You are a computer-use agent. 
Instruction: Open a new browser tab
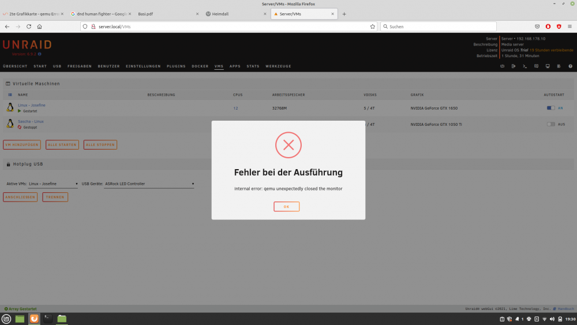[x=344, y=14]
